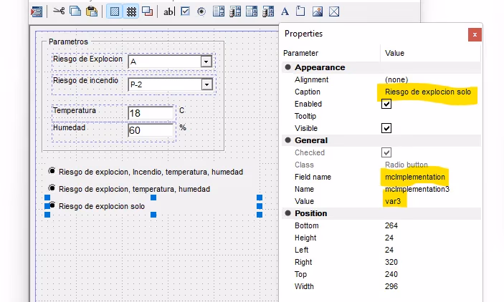Click Field name value 'mcImplementation'
The image size is (504, 302).
(x=415, y=177)
